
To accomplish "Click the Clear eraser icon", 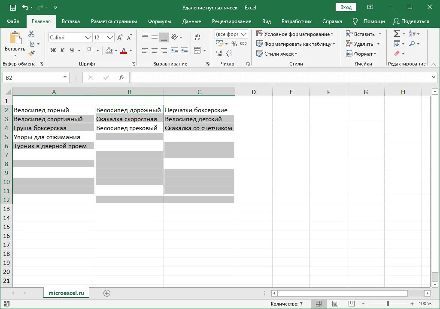I will click(397, 53).
